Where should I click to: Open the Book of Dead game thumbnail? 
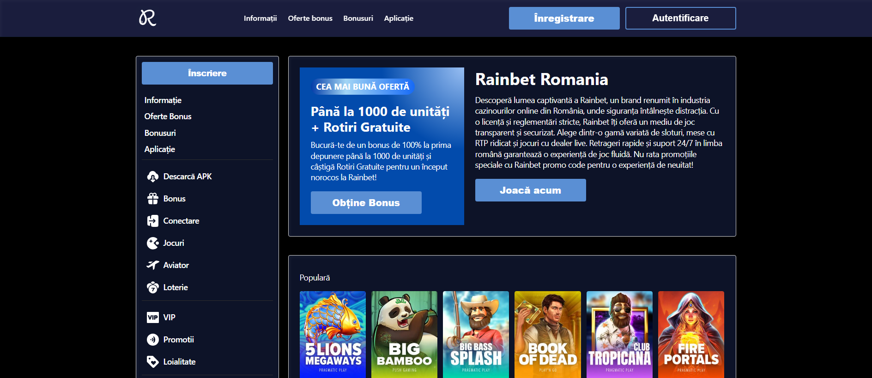(x=548, y=335)
